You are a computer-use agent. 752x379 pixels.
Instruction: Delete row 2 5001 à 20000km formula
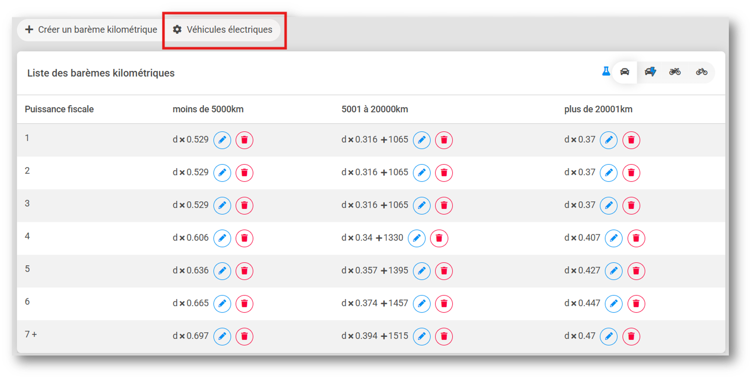pos(444,173)
